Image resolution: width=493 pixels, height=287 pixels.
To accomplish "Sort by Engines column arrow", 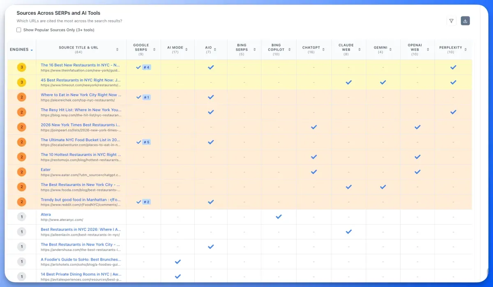I will (32, 50).
